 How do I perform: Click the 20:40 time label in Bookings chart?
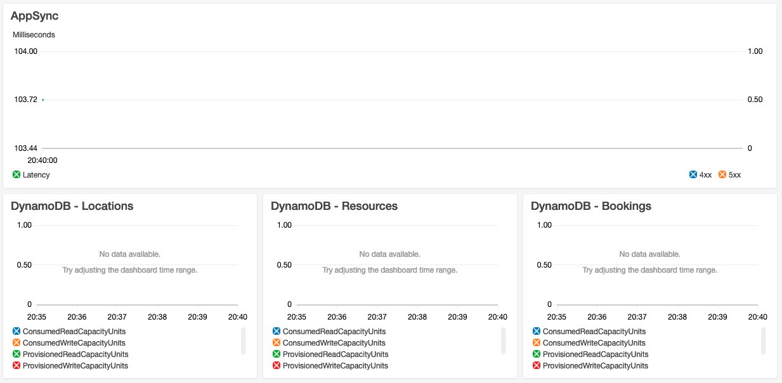(757, 317)
